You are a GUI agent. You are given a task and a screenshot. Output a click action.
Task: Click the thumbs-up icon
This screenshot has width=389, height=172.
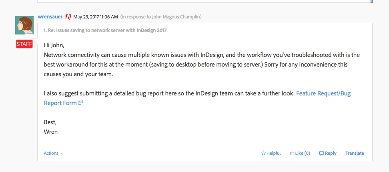point(292,153)
